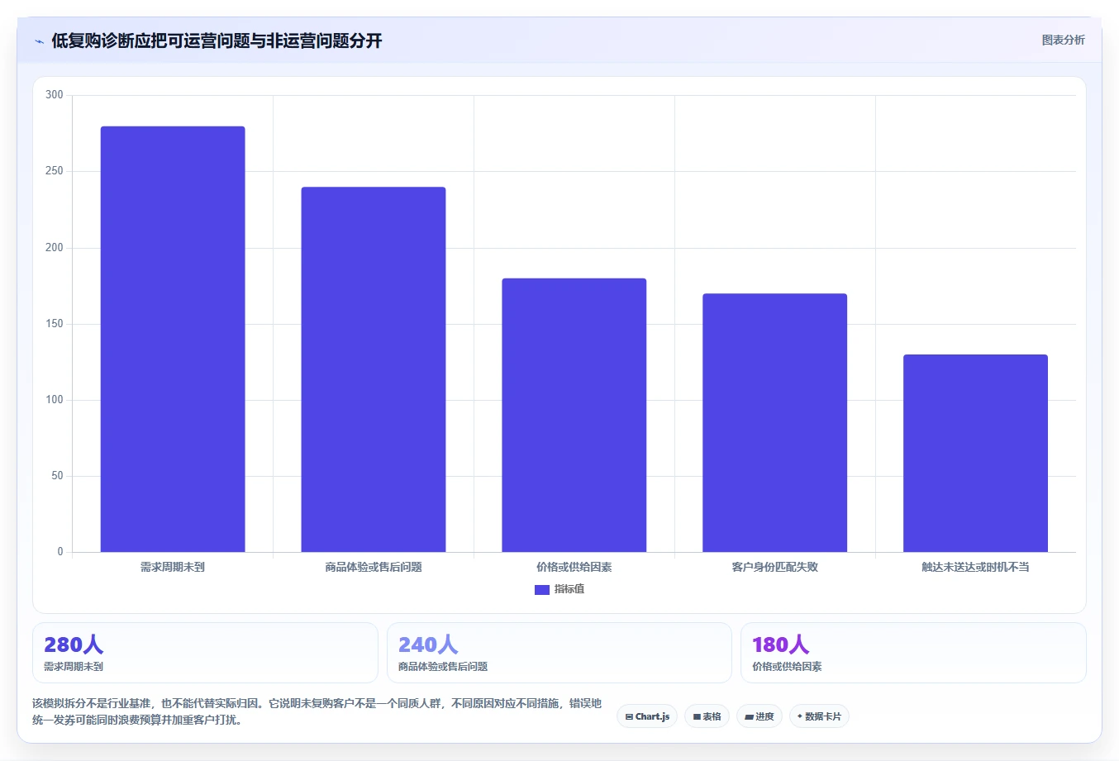Click the 指标值 legend label
The image size is (1119, 761).
[x=569, y=589]
